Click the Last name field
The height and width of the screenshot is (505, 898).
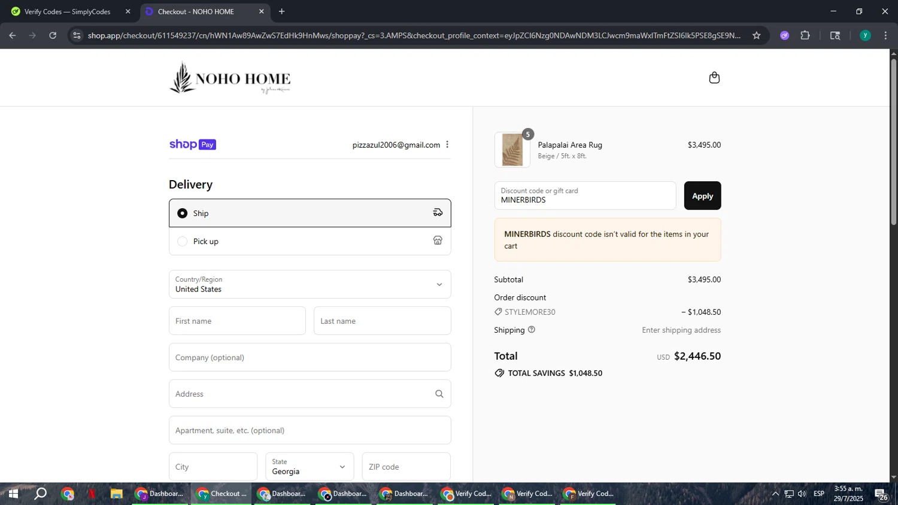[382, 321]
